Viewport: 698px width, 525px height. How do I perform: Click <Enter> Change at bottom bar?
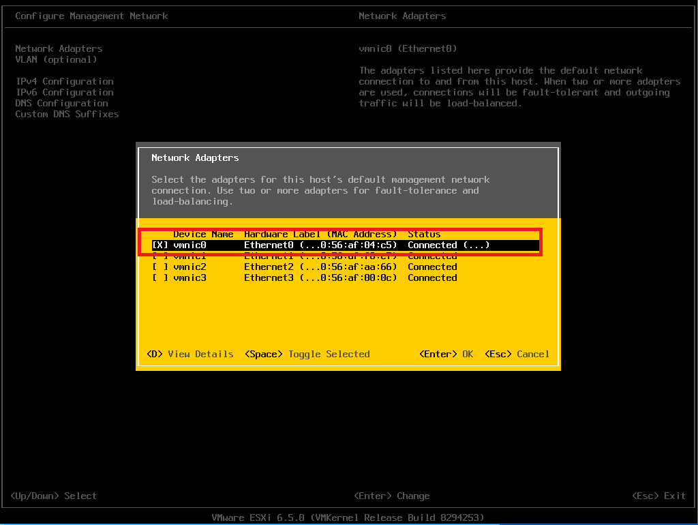(392, 496)
